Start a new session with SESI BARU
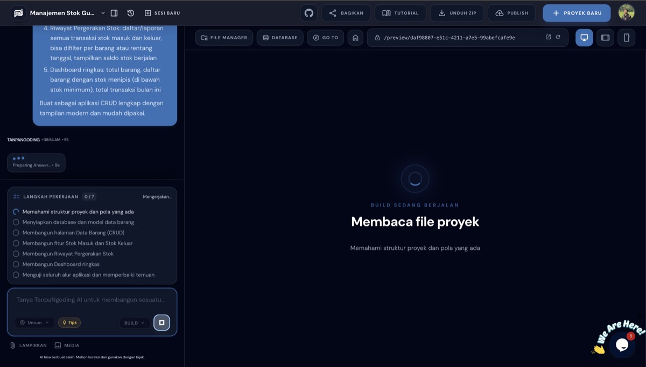Image resolution: width=646 pixels, height=367 pixels. [x=163, y=13]
